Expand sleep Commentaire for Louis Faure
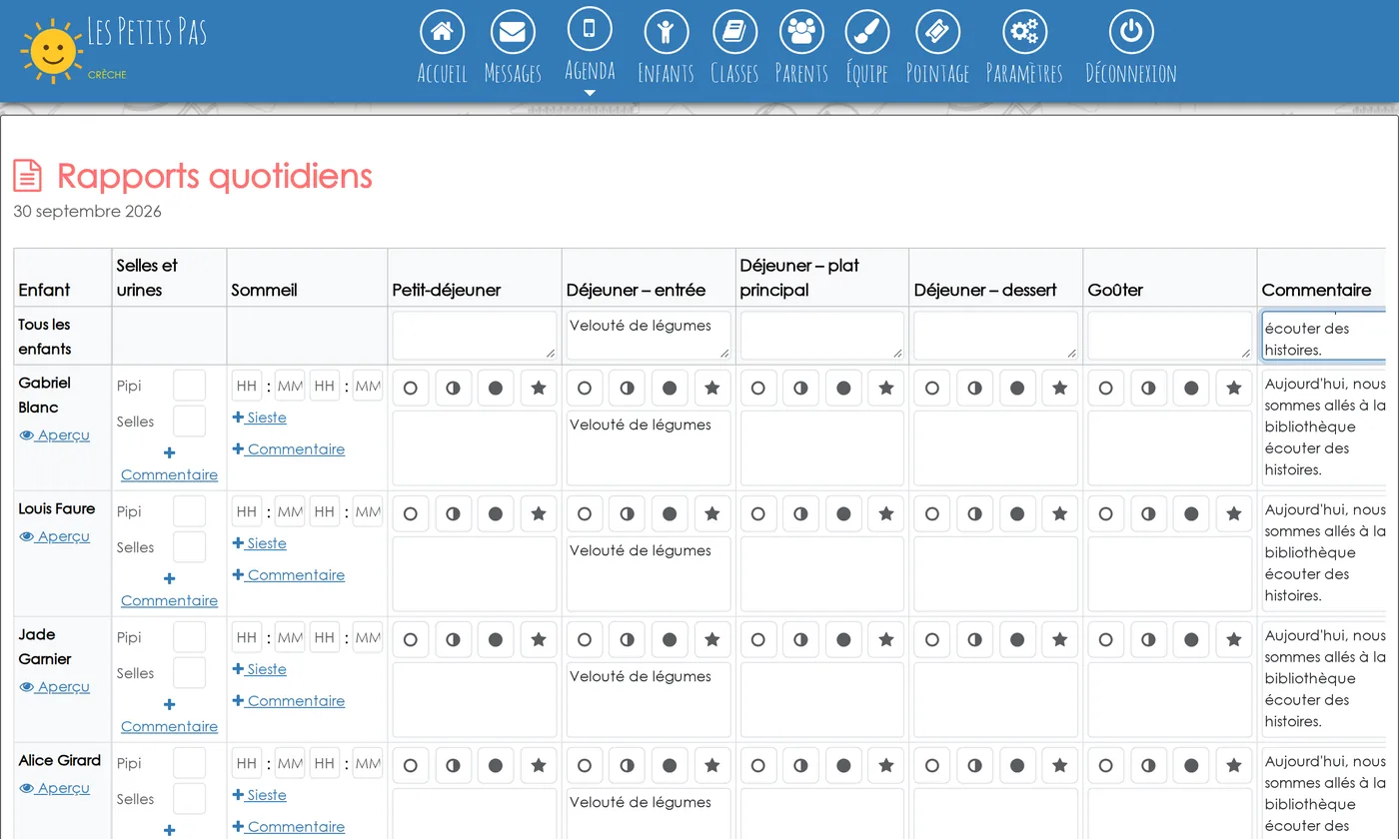Viewport: 1399px width, 839px height. (x=289, y=574)
